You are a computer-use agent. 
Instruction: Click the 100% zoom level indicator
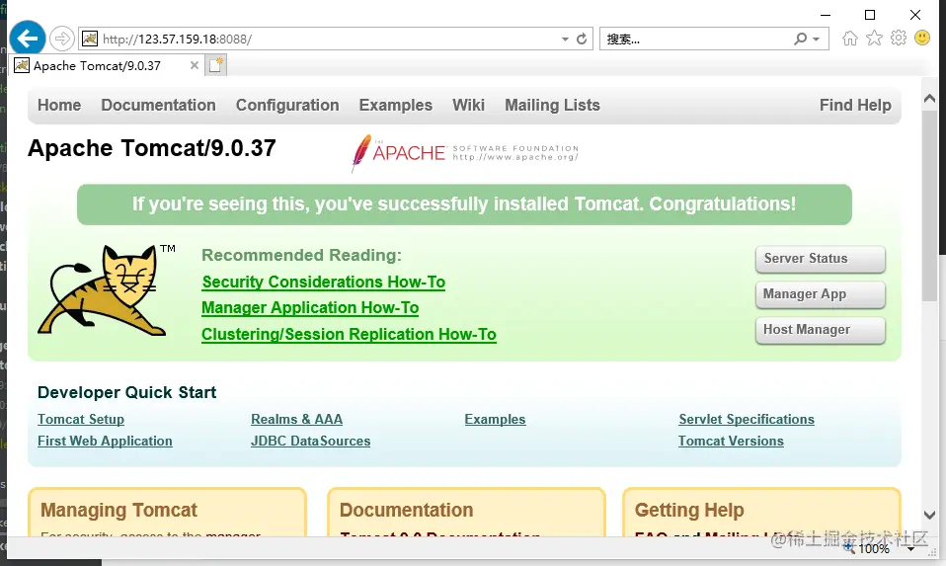coord(874,548)
